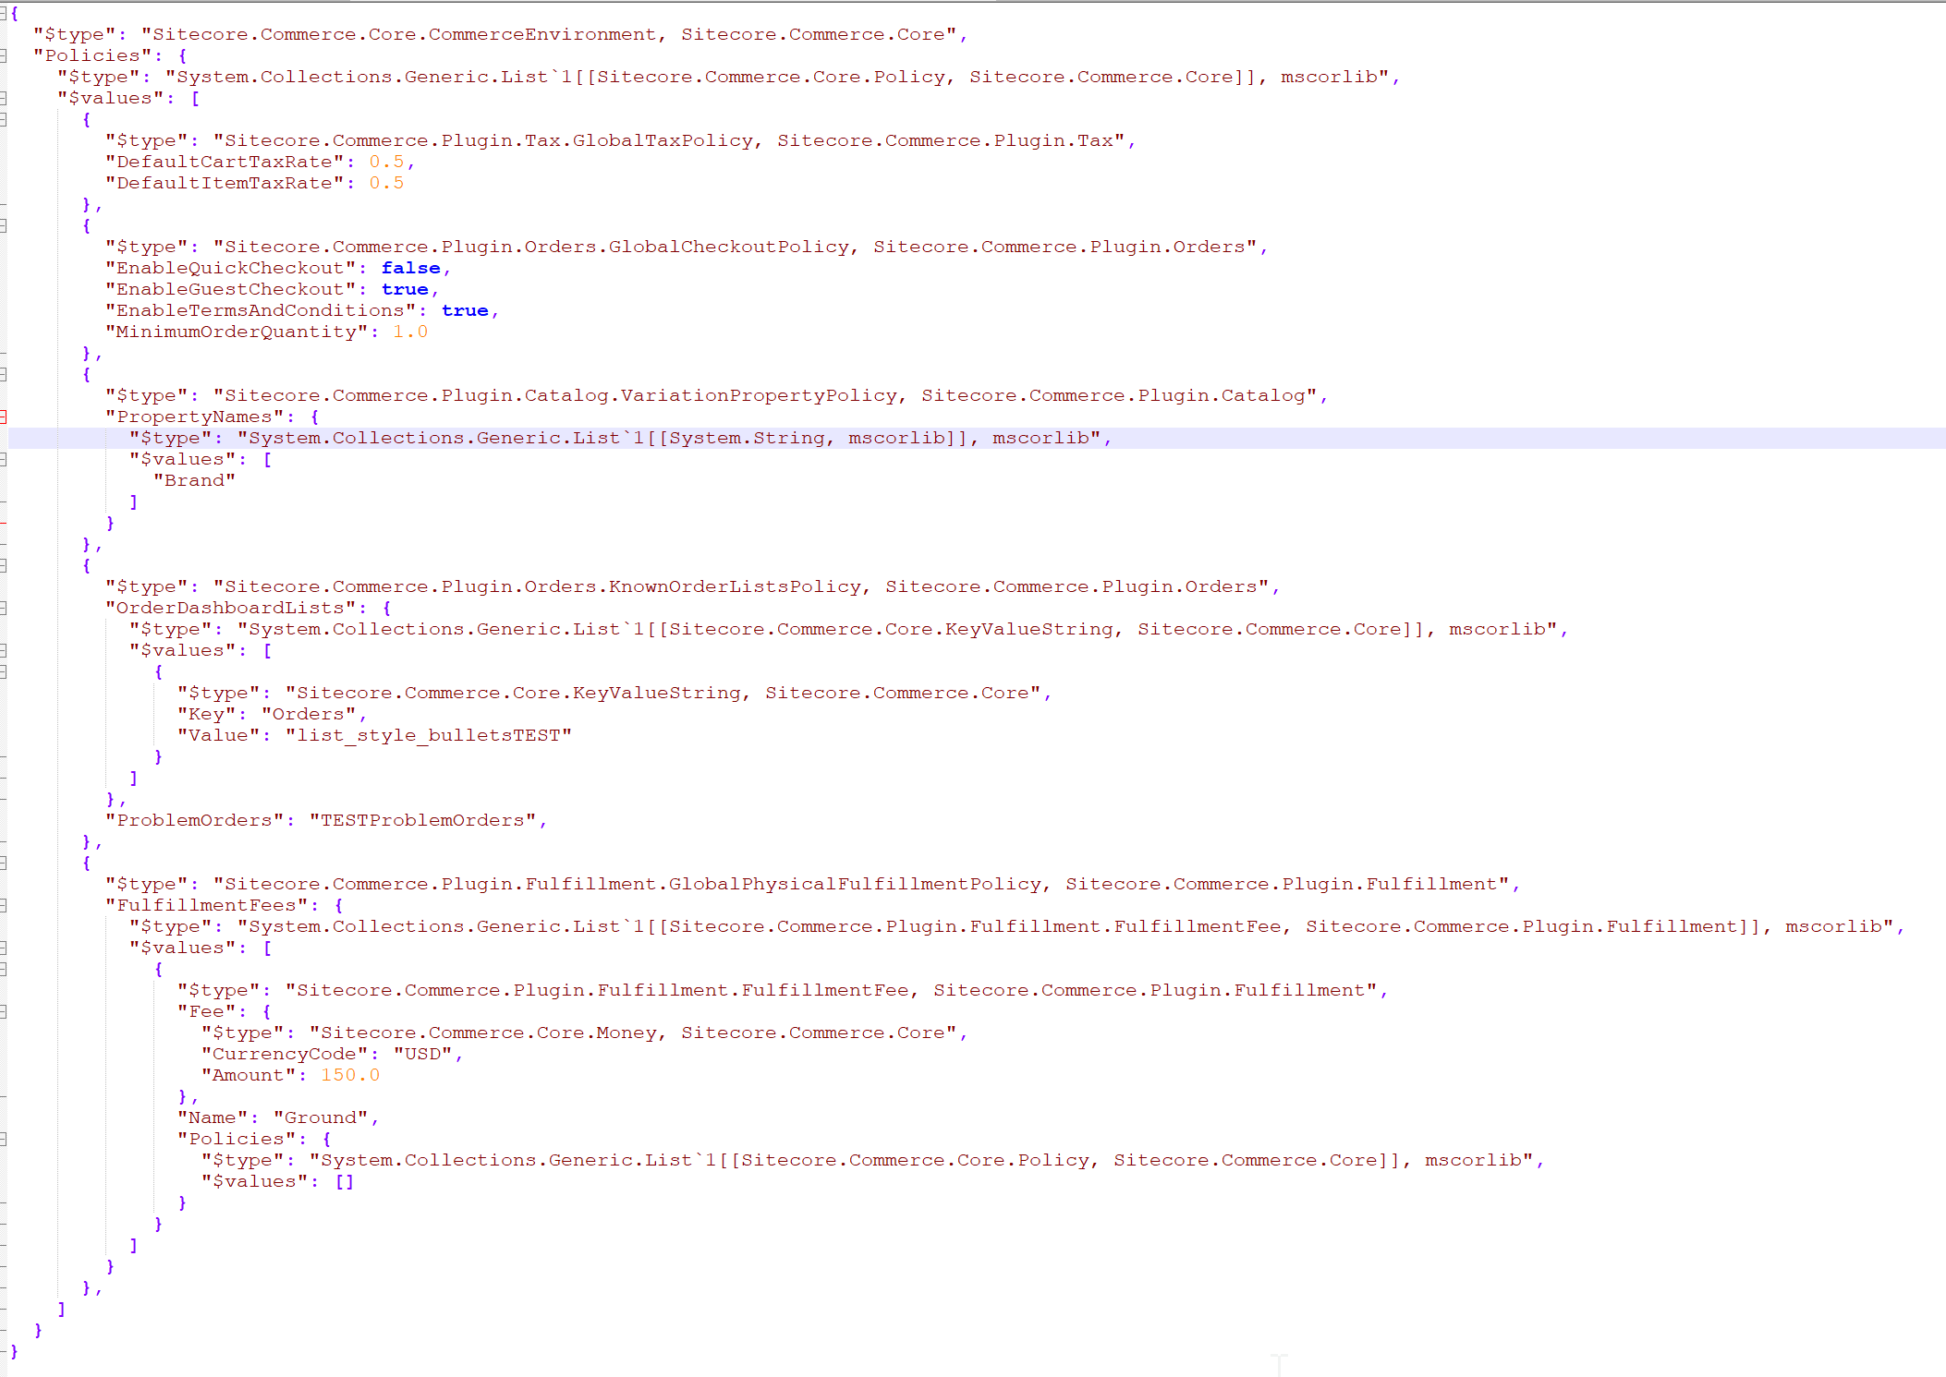Click the "TESTProblemOrders" value
This screenshot has height=1377, width=1946.
(x=422, y=820)
